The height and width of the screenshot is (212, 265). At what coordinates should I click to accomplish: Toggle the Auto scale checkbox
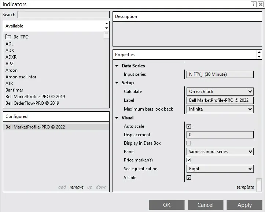[189, 126]
